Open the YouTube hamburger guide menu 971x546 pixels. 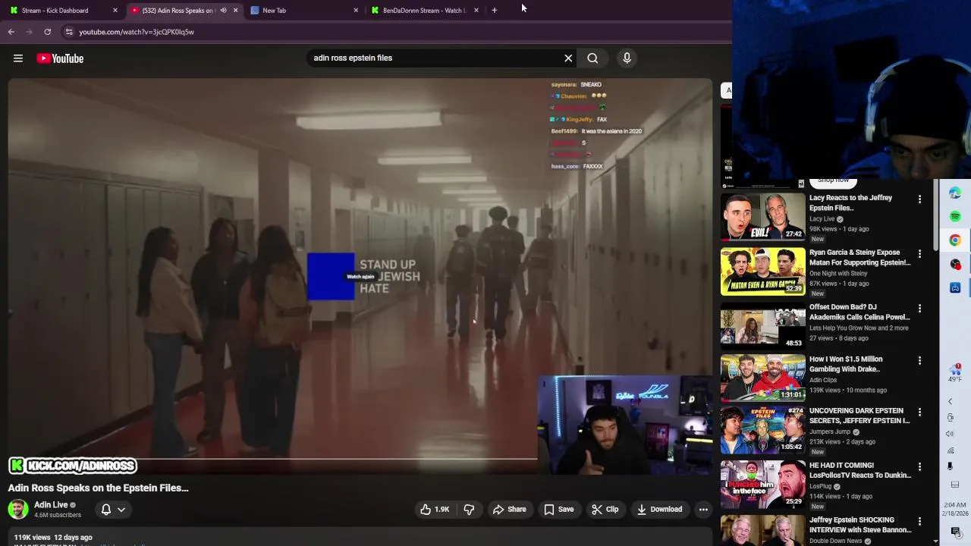18,58
